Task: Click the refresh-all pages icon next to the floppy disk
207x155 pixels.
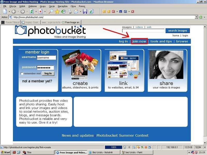Action: [x=91, y=12]
